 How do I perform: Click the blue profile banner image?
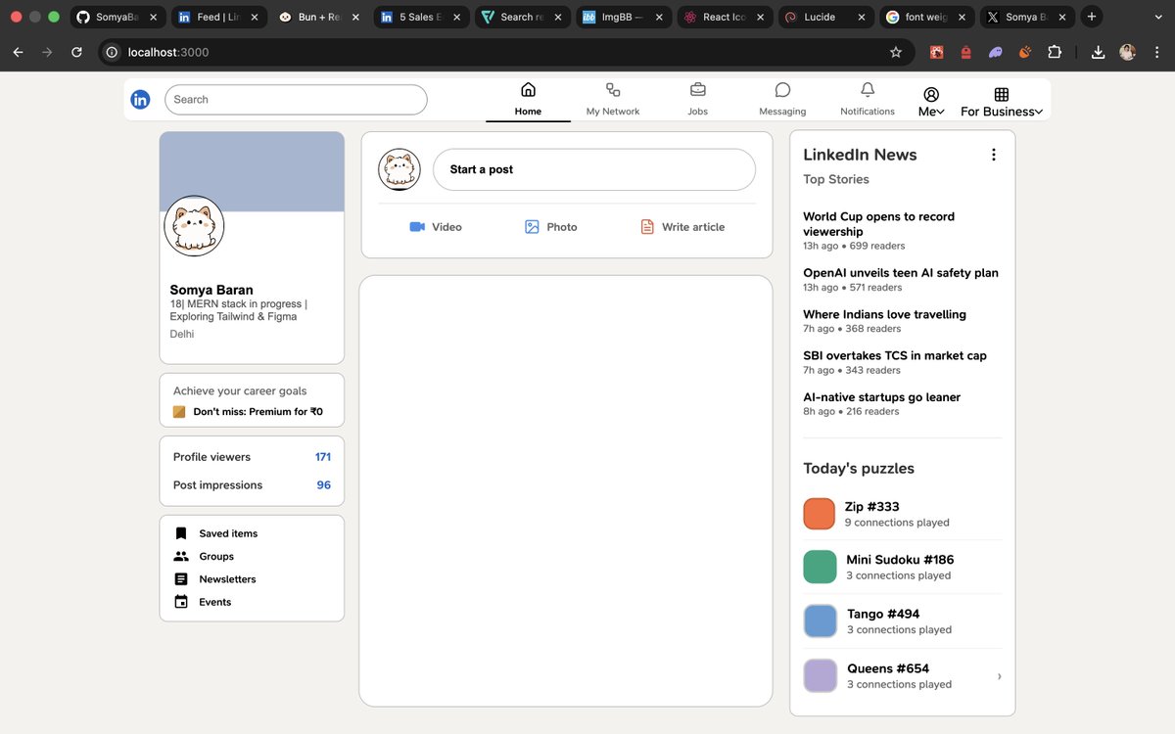(252, 171)
